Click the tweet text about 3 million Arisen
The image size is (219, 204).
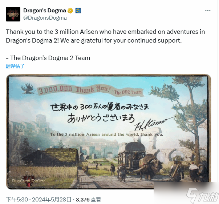(x=105, y=36)
